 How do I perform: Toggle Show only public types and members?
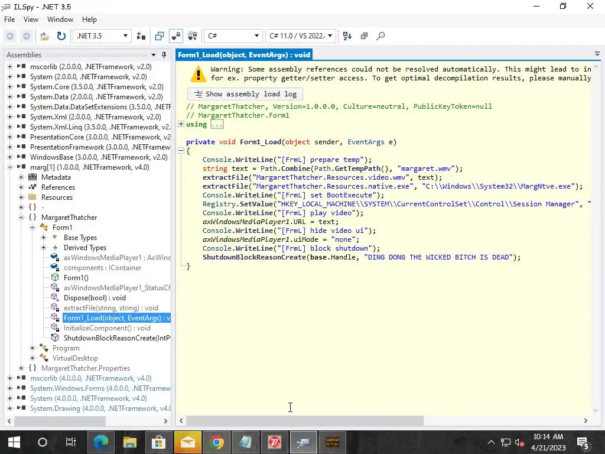pos(160,36)
